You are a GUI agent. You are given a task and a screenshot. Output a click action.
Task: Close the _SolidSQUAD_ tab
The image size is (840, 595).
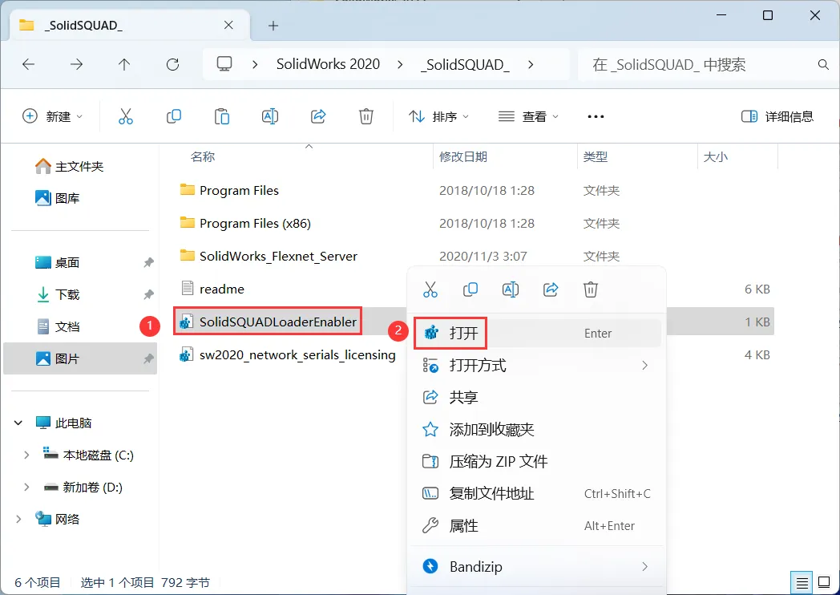(x=228, y=25)
